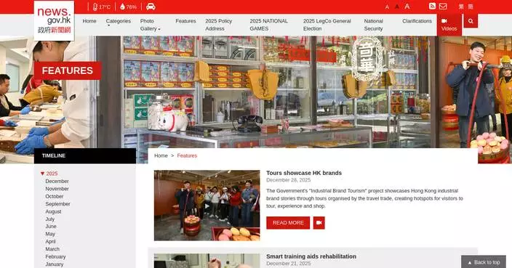Open Smart training aids rehabilitation headline
512x268 pixels.
click(x=311, y=256)
